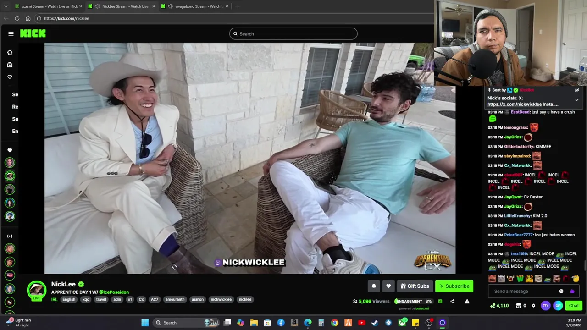Click the chat scrollbar
This screenshot has height=330, width=587.
(585, 266)
